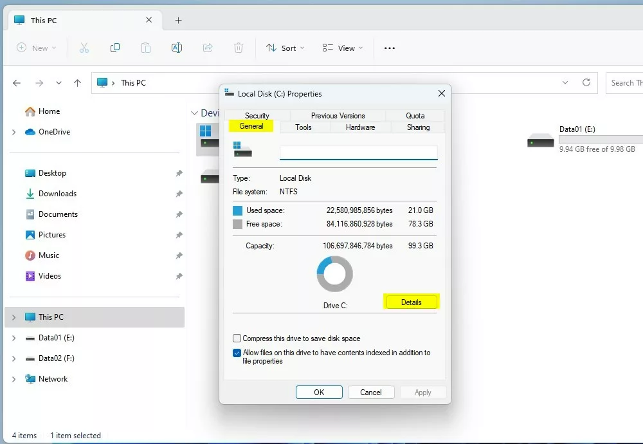The width and height of the screenshot is (643, 444).
Task: Open Downloads folder in sidebar
Action: click(x=51, y=194)
